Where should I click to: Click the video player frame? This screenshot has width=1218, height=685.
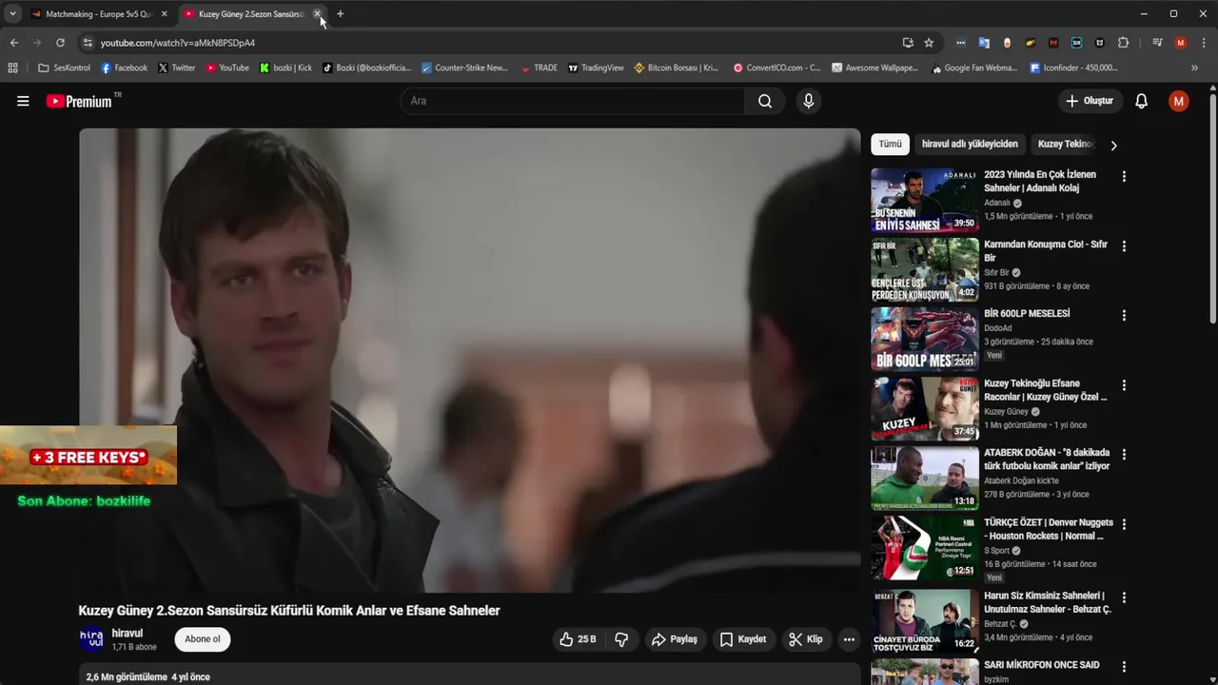470,361
